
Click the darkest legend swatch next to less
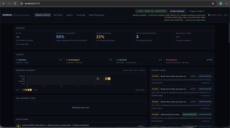pyautogui.click(x=22, y=90)
